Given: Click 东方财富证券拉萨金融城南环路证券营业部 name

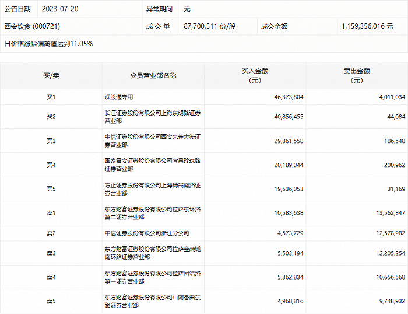Looking at the screenshot, I should (153, 253).
